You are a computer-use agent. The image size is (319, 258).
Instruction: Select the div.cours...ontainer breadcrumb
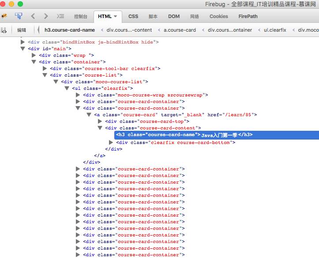[230, 30]
